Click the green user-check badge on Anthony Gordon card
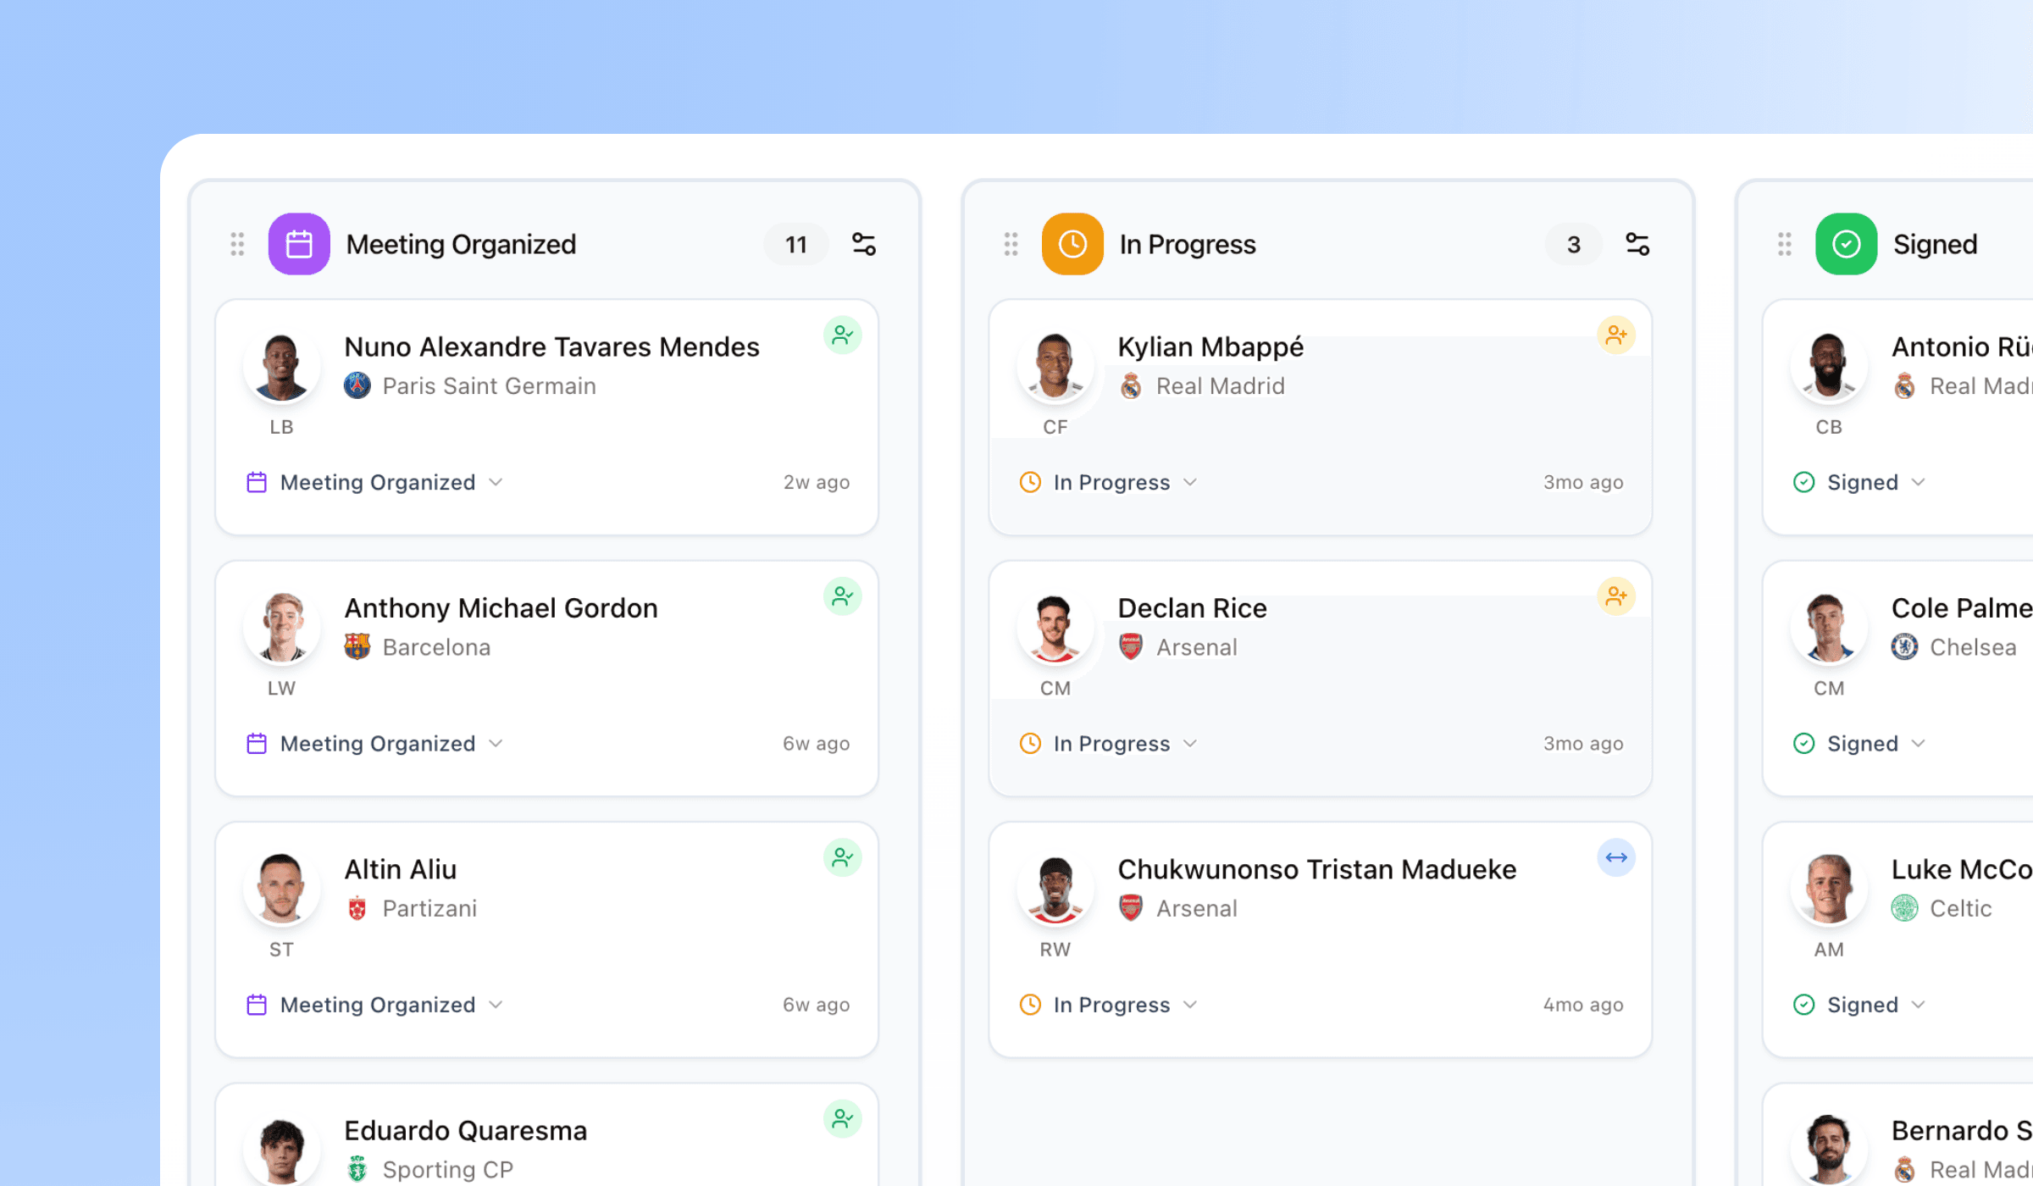The width and height of the screenshot is (2033, 1186). (843, 596)
